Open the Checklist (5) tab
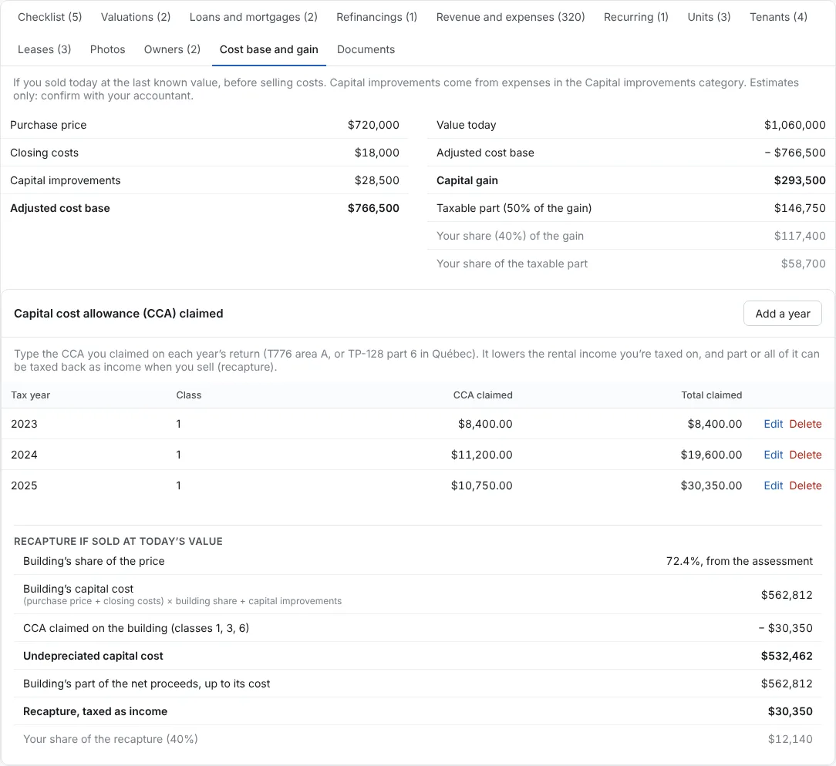The image size is (836, 766). click(49, 17)
